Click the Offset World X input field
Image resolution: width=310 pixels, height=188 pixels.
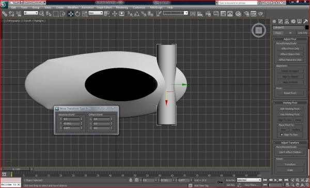pyautogui.click(x=101, y=119)
